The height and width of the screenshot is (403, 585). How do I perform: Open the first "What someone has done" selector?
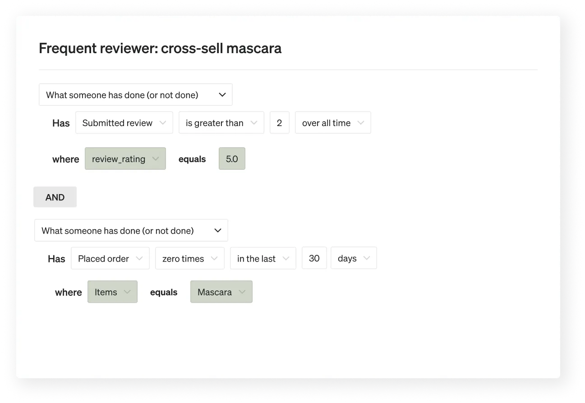(x=135, y=95)
